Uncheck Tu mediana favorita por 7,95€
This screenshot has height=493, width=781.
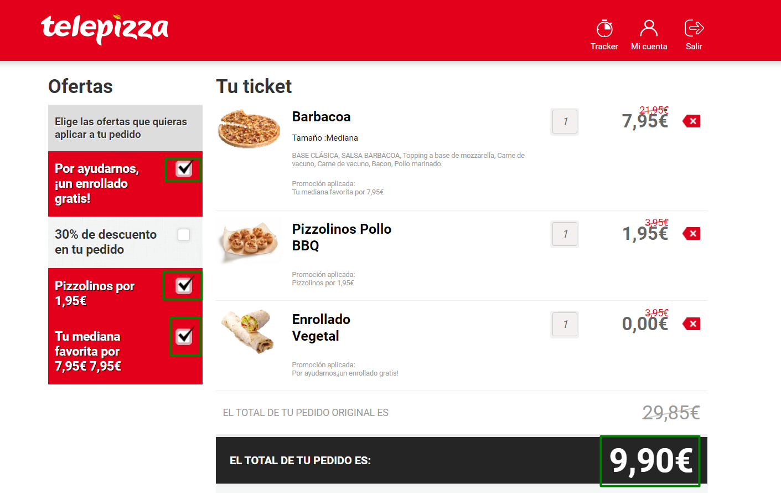[185, 336]
